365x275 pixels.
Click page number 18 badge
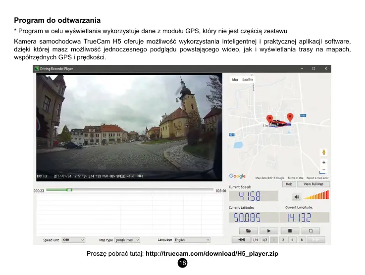pyautogui.click(x=182, y=263)
